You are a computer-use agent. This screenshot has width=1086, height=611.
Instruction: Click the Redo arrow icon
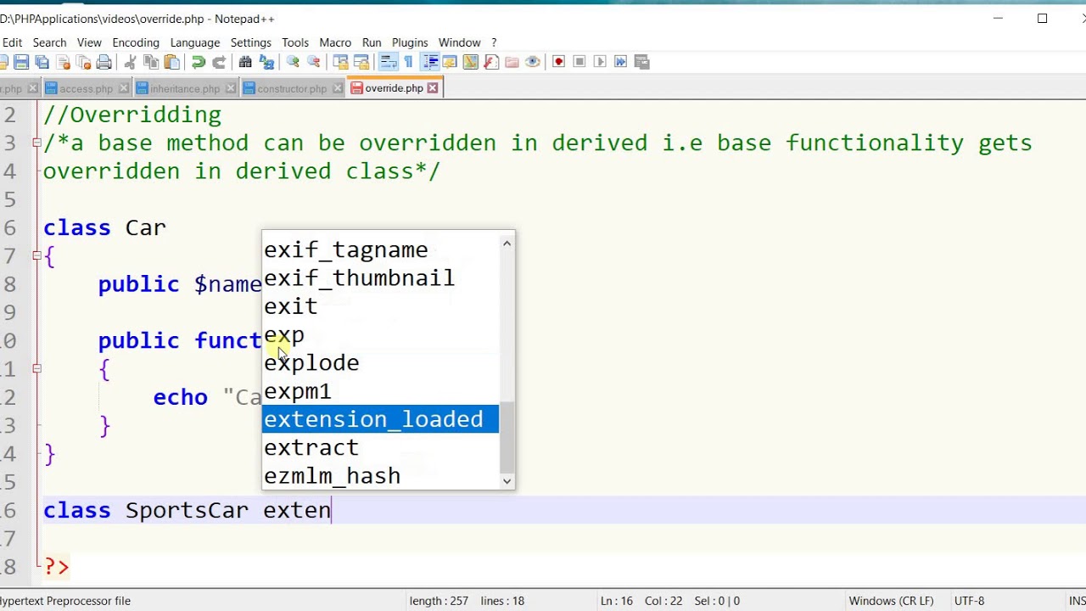[219, 62]
